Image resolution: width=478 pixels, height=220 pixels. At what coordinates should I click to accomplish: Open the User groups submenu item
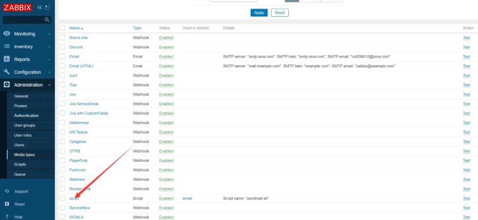tap(24, 125)
